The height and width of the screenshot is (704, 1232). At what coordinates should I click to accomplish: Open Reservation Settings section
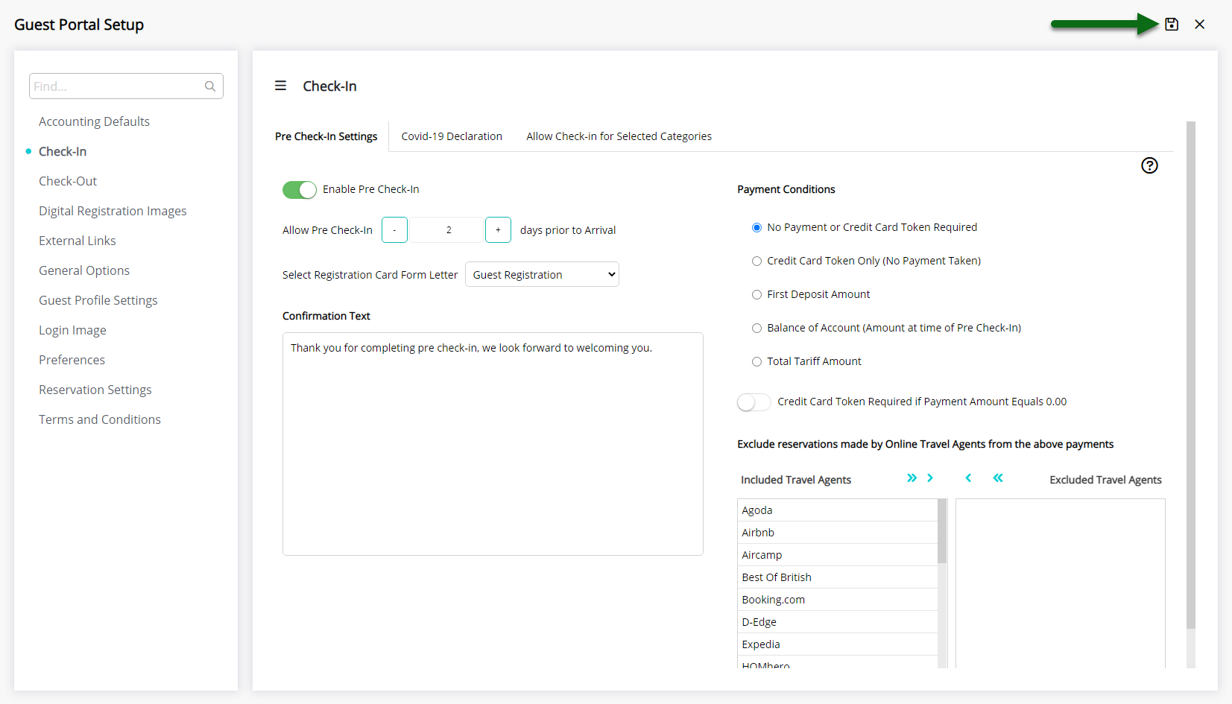pyautogui.click(x=95, y=390)
